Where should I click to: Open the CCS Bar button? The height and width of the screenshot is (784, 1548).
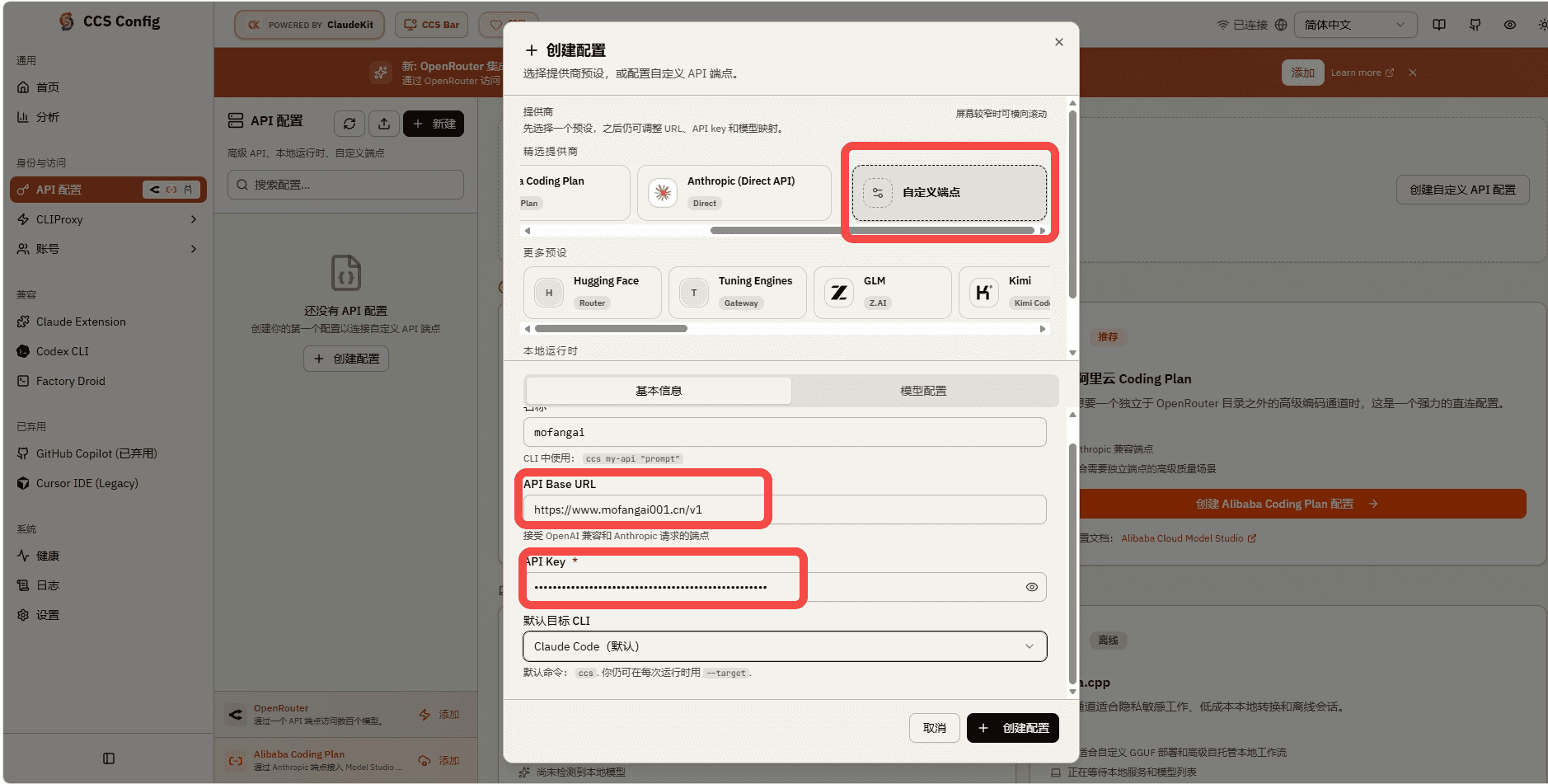click(x=432, y=25)
